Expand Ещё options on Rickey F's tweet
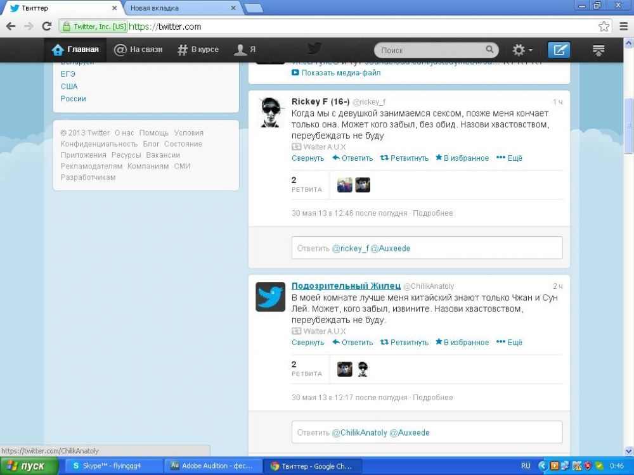 click(x=509, y=158)
